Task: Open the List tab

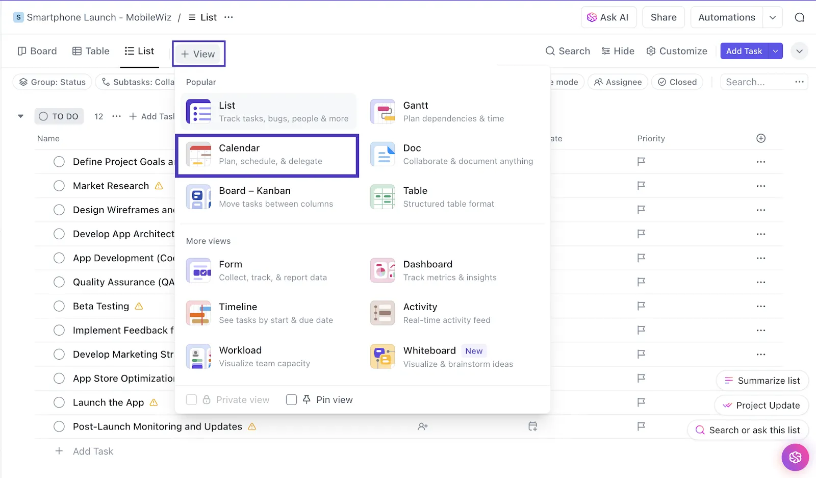Action: click(139, 51)
